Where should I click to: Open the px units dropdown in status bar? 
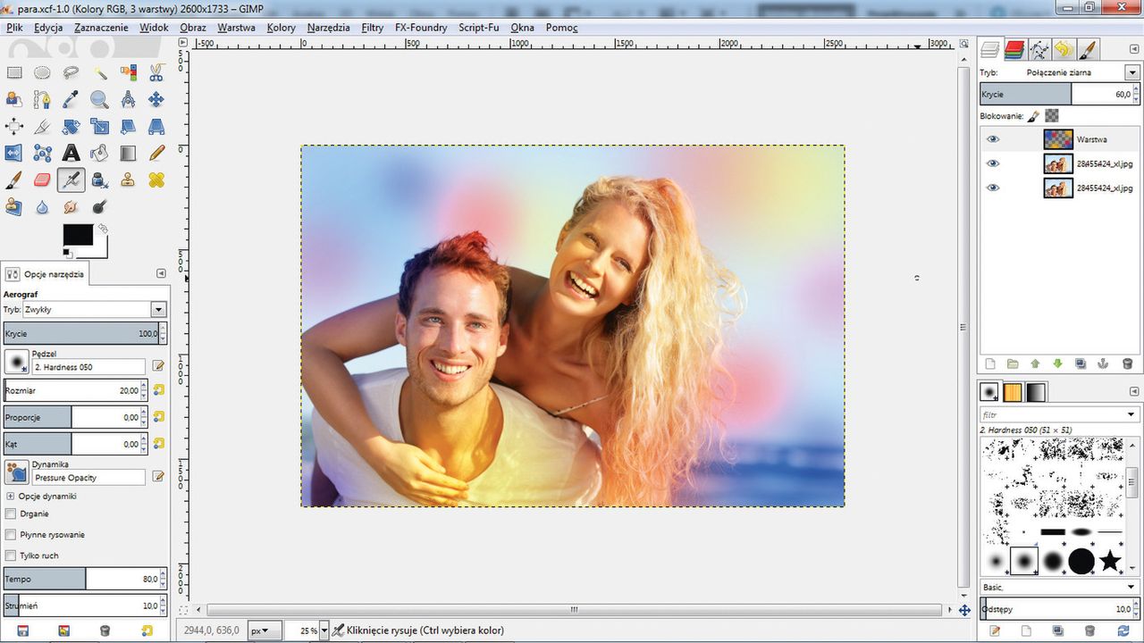click(265, 630)
